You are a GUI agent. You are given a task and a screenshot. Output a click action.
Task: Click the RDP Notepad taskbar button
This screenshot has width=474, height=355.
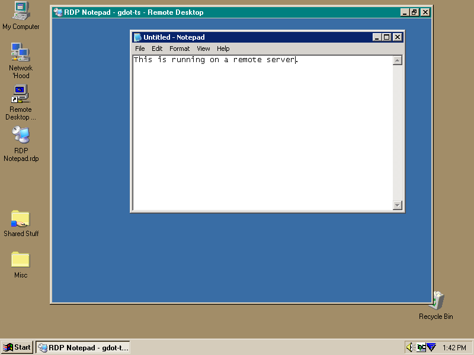pos(83,348)
